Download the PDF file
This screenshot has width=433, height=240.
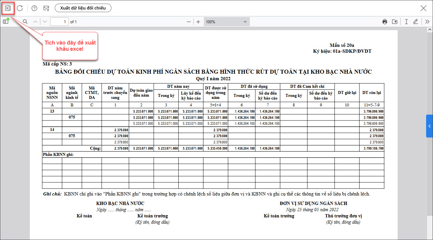pos(395,22)
